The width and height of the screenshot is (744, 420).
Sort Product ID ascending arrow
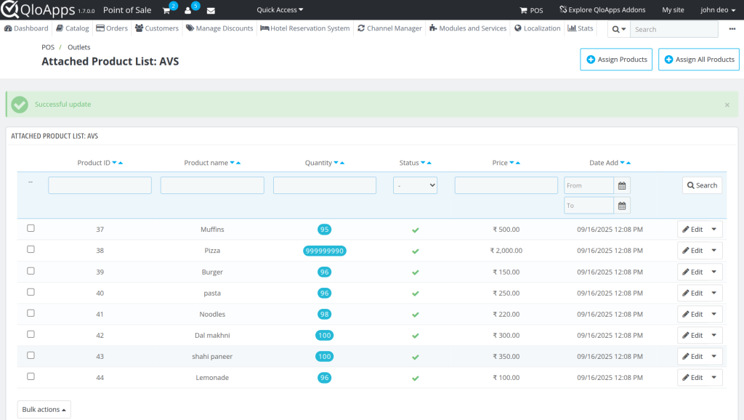coord(121,163)
